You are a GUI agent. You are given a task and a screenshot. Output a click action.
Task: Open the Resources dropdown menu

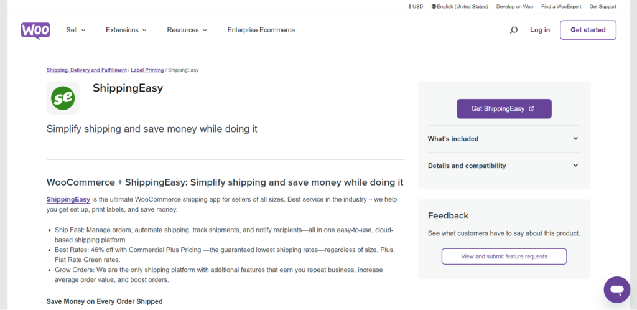(x=187, y=30)
